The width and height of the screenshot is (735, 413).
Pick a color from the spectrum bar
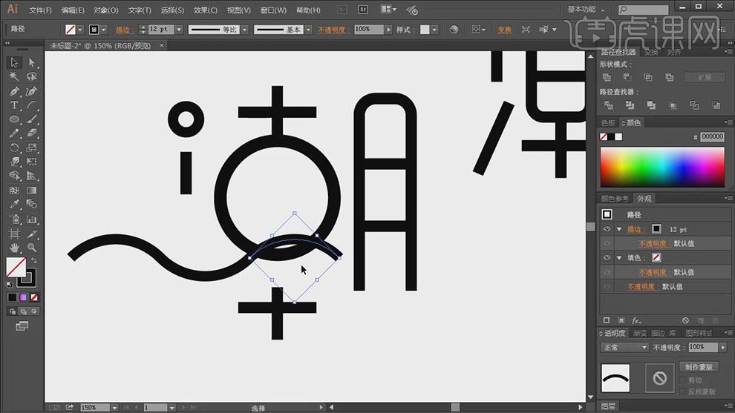coord(662,167)
